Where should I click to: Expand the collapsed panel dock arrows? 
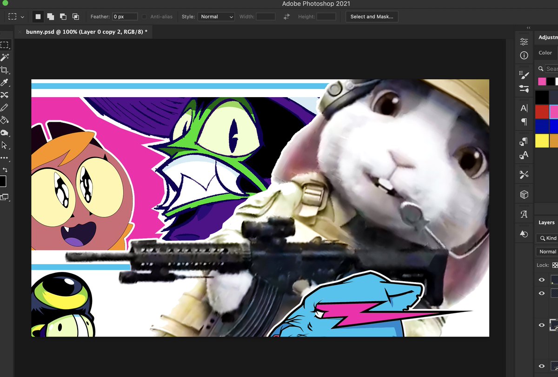coord(529,28)
